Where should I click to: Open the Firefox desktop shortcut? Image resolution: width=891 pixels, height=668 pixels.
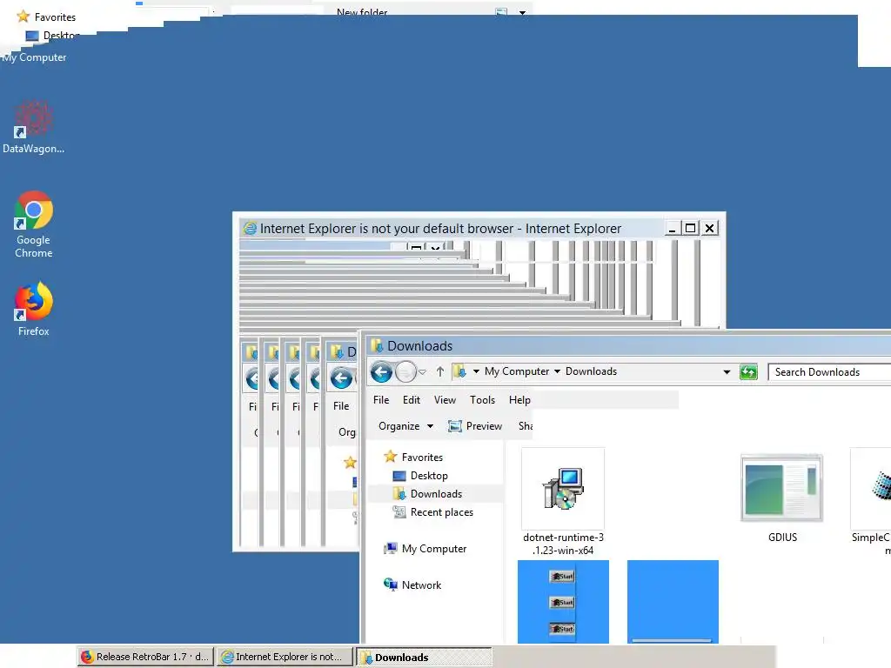[33, 309]
